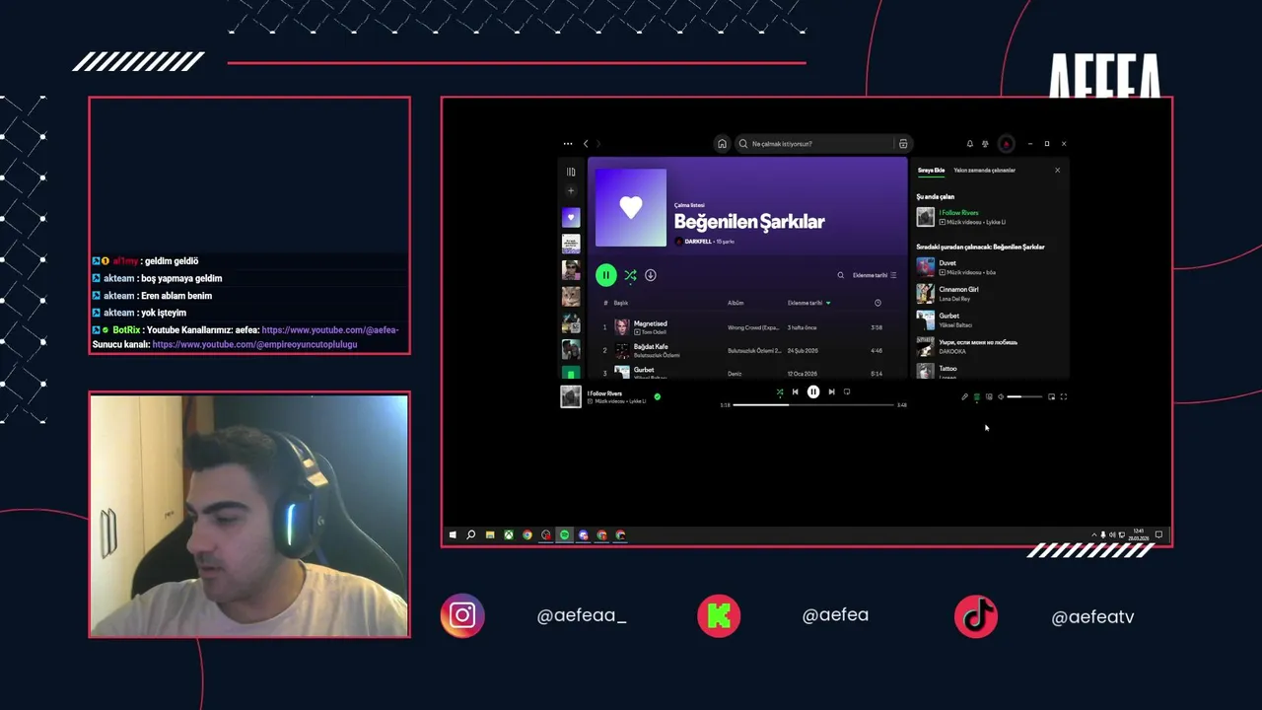Toggle the green queue icon
1262x710 pixels.
click(x=976, y=396)
